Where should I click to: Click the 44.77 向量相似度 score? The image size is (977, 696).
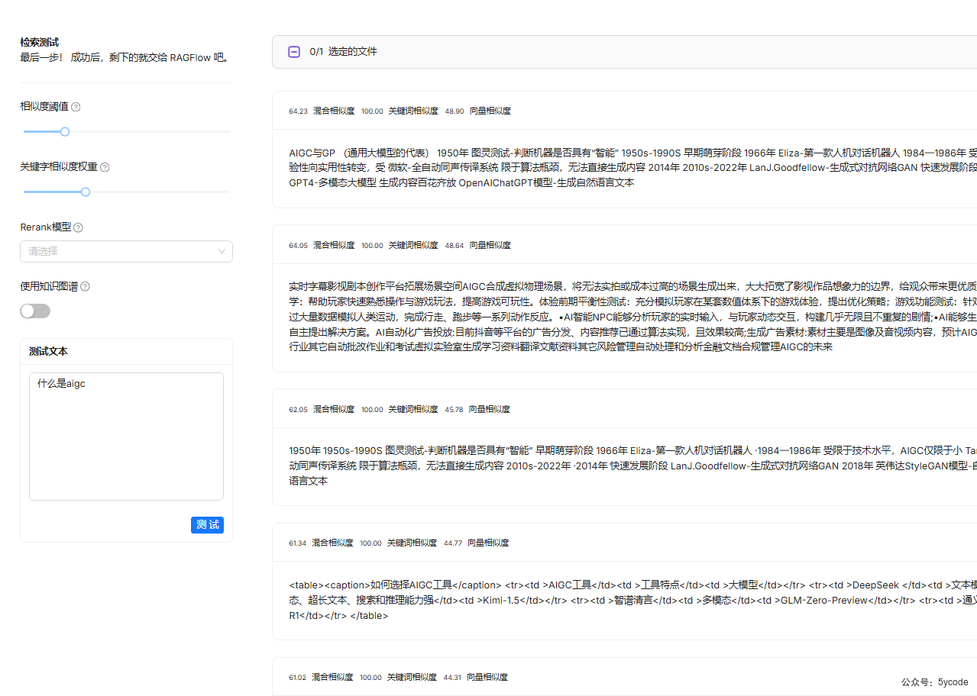point(476,543)
